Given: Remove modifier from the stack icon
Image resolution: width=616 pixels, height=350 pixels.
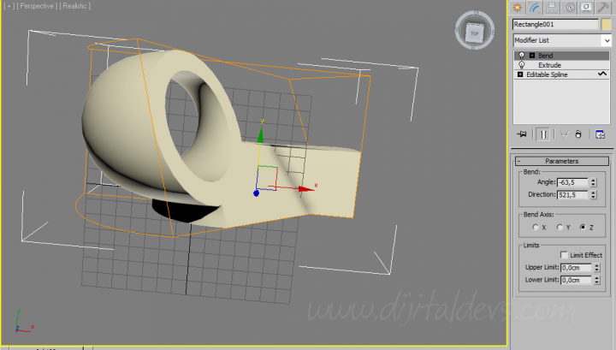Looking at the screenshot, I should (578, 134).
